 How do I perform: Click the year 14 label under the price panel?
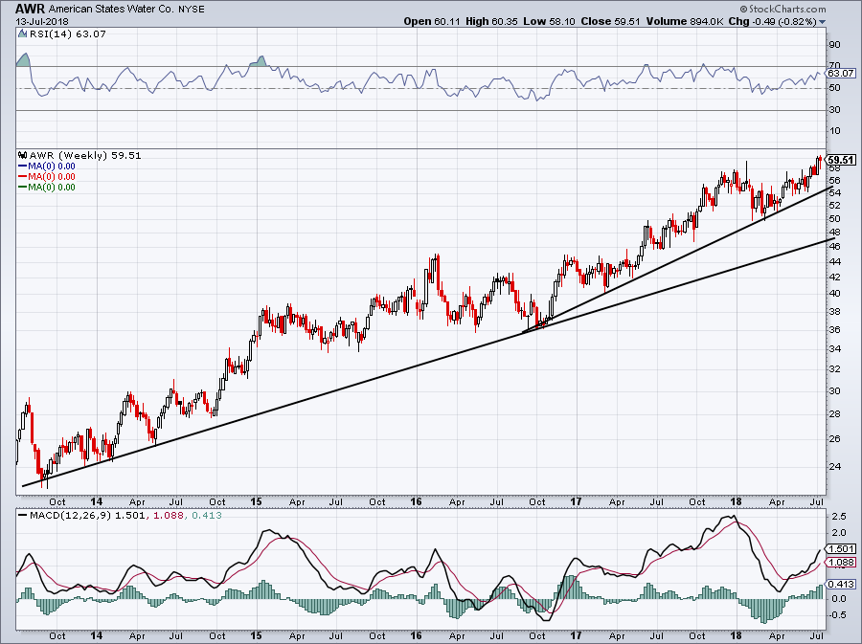coord(96,501)
